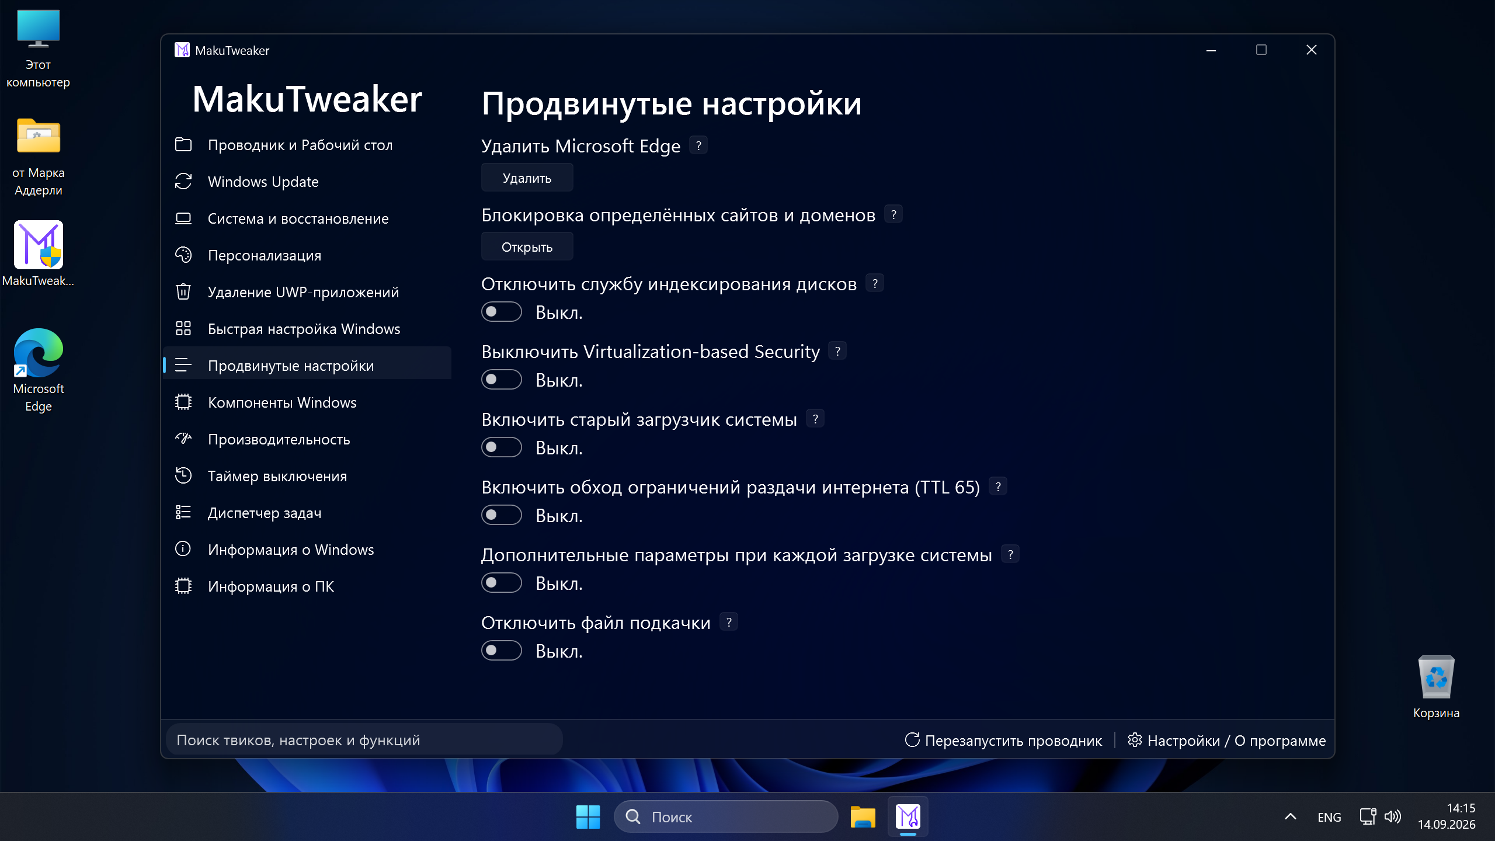
Task: Click the refresh arrows icon beside Windows Update
Action: click(183, 181)
